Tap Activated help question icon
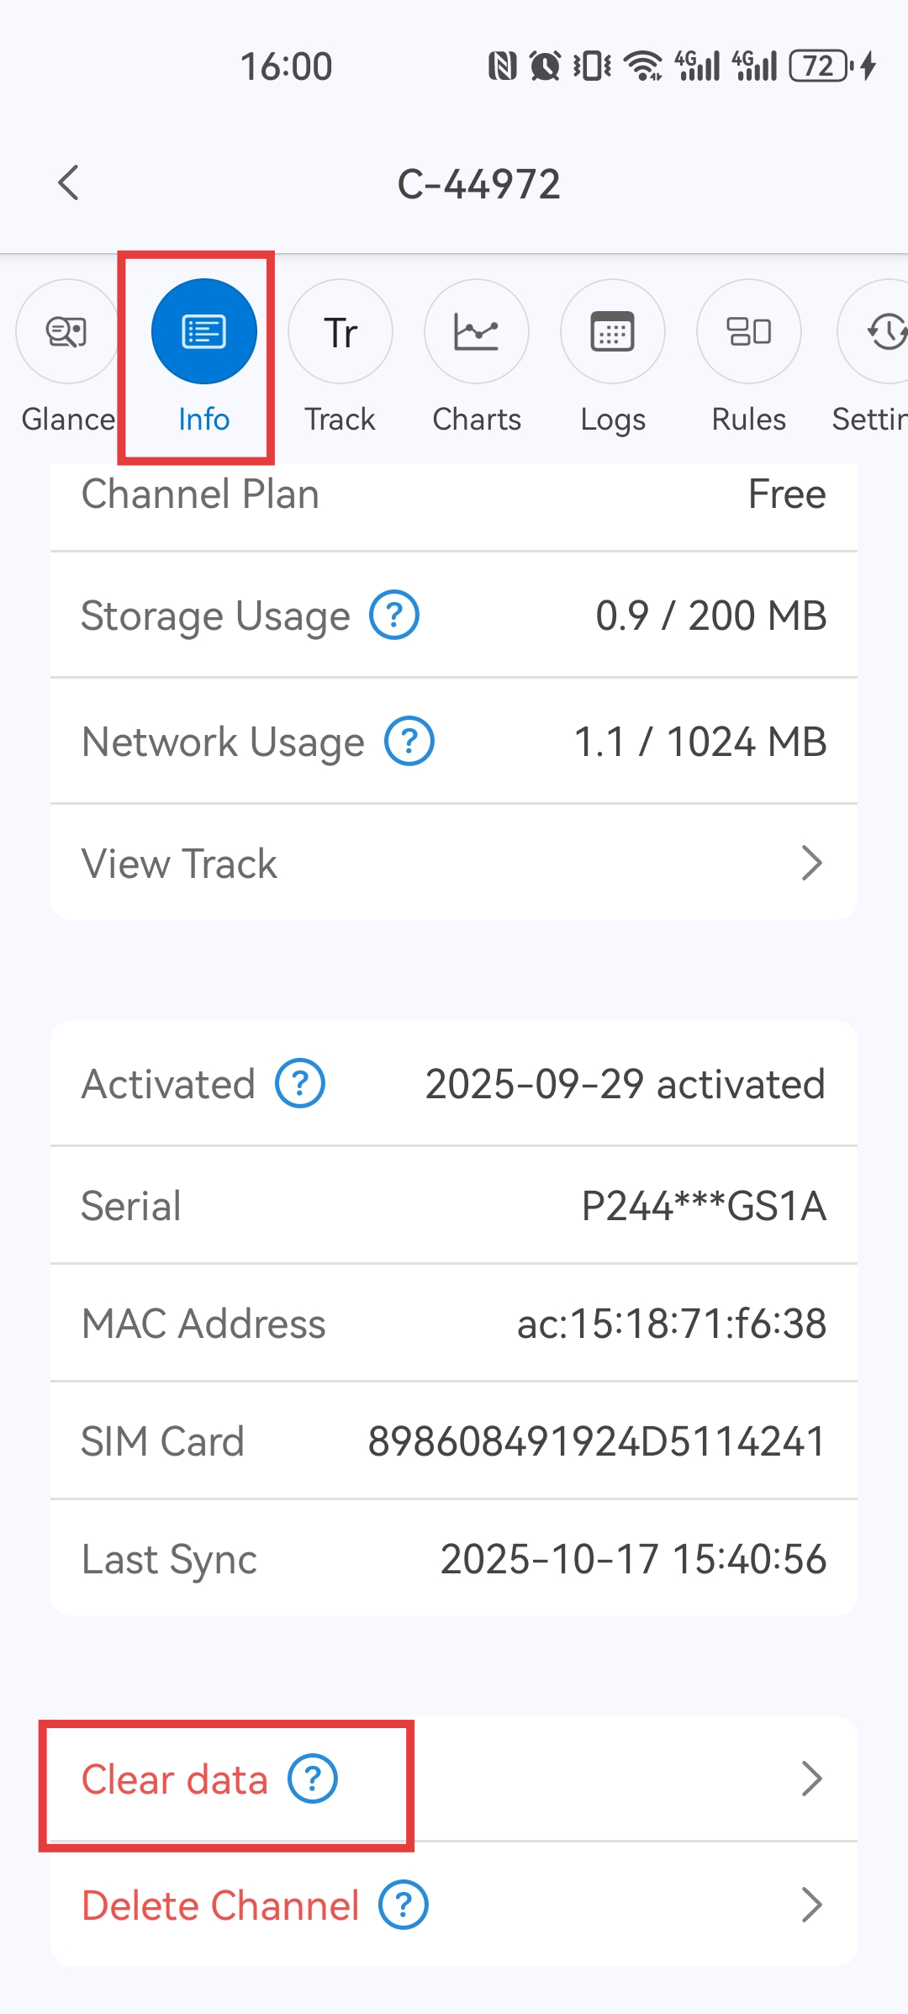Viewport: 908px width, 2014px height. coord(300,1083)
